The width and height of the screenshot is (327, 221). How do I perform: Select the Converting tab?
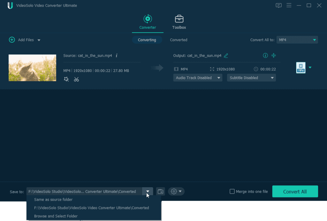(147, 40)
